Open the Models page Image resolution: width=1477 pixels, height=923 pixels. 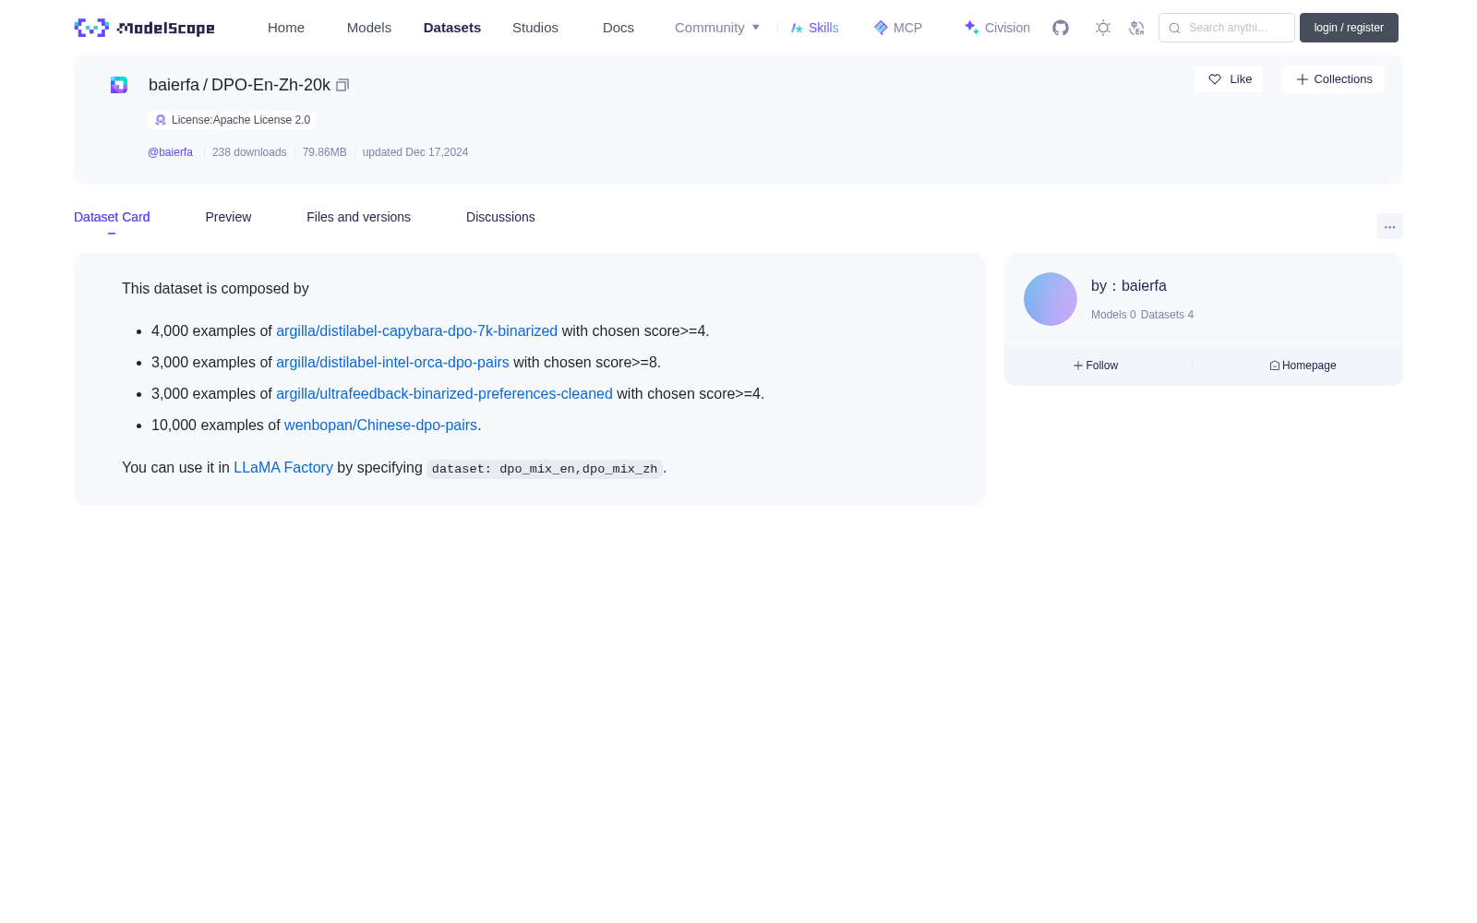[369, 28]
